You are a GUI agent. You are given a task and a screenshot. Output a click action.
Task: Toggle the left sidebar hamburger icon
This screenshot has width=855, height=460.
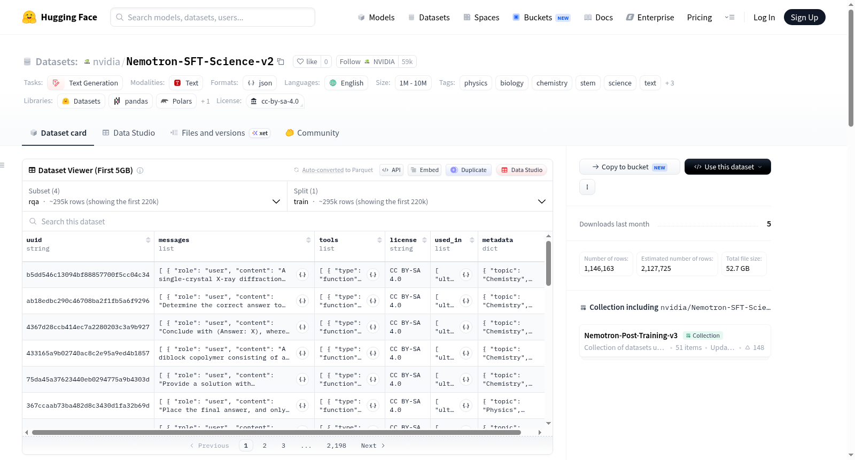pyautogui.click(x=2, y=165)
